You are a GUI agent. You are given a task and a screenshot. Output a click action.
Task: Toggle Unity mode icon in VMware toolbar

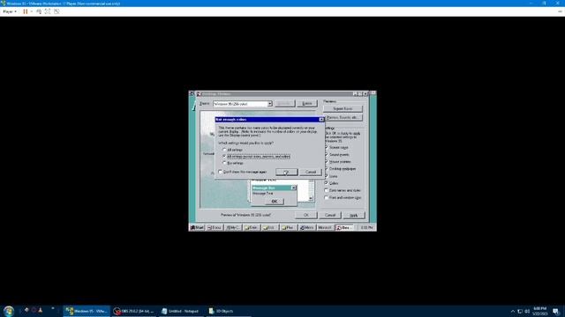click(x=56, y=11)
